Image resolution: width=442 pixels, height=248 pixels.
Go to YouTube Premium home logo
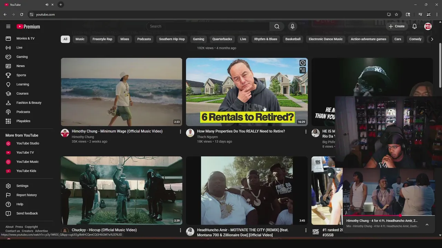pos(28,27)
